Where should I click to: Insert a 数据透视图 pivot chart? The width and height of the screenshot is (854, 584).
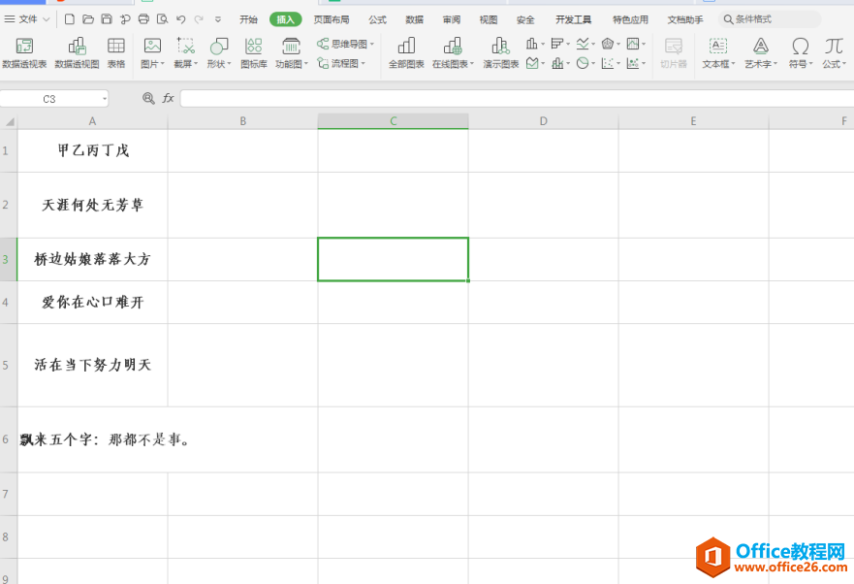77,53
